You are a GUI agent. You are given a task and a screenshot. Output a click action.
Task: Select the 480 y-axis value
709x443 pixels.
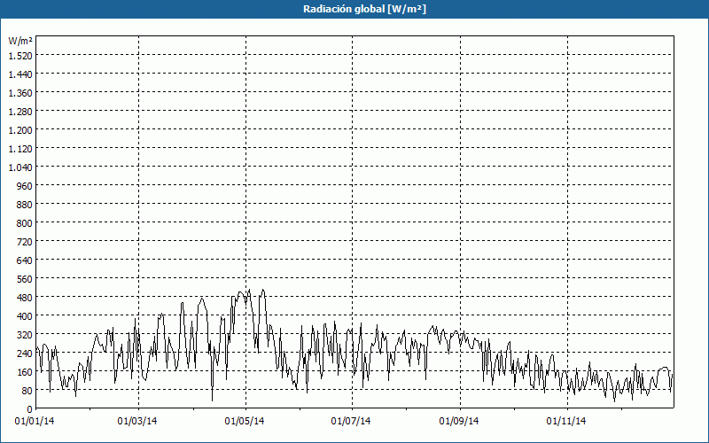[26, 298]
